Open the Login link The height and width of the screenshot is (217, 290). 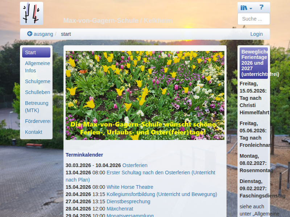tap(256, 34)
